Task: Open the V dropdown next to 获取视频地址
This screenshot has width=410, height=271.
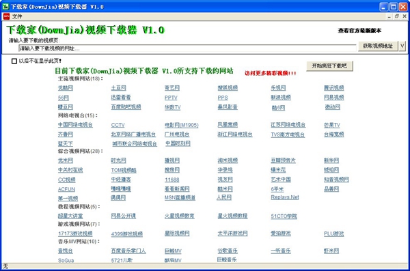Action: coord(402,46)
